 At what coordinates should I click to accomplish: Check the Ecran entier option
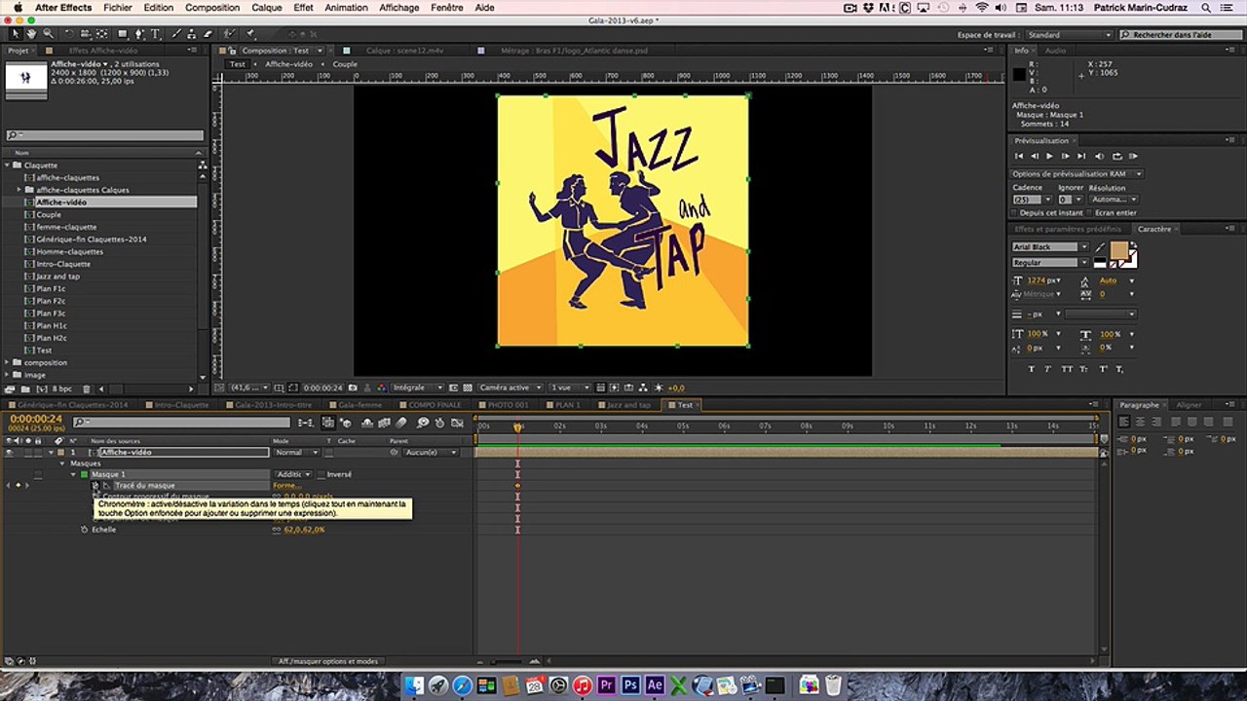point(1090,212)
